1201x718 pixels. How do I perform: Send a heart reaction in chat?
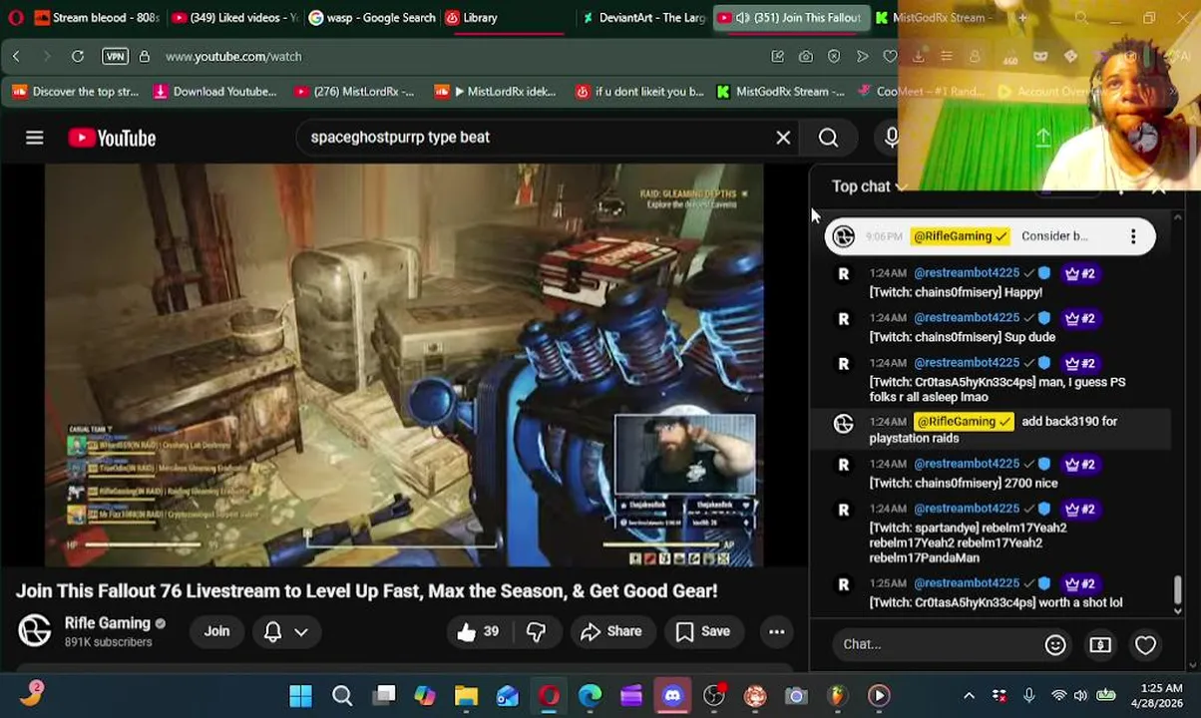click(x=1145, y=644)
